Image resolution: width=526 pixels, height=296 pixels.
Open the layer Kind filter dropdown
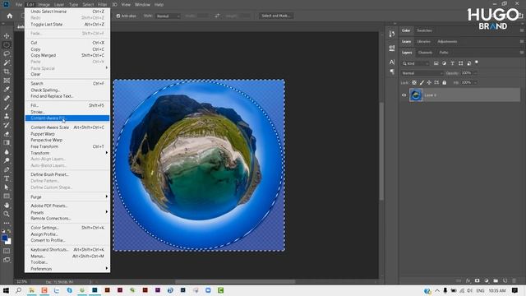416,63
